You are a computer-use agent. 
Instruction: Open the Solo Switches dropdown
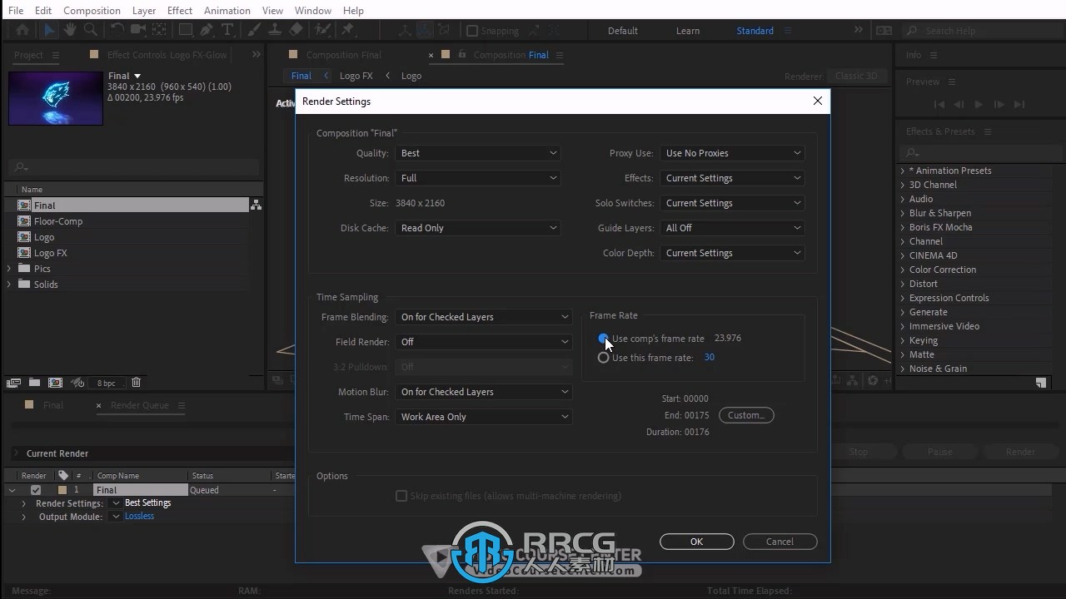(733, 203)
